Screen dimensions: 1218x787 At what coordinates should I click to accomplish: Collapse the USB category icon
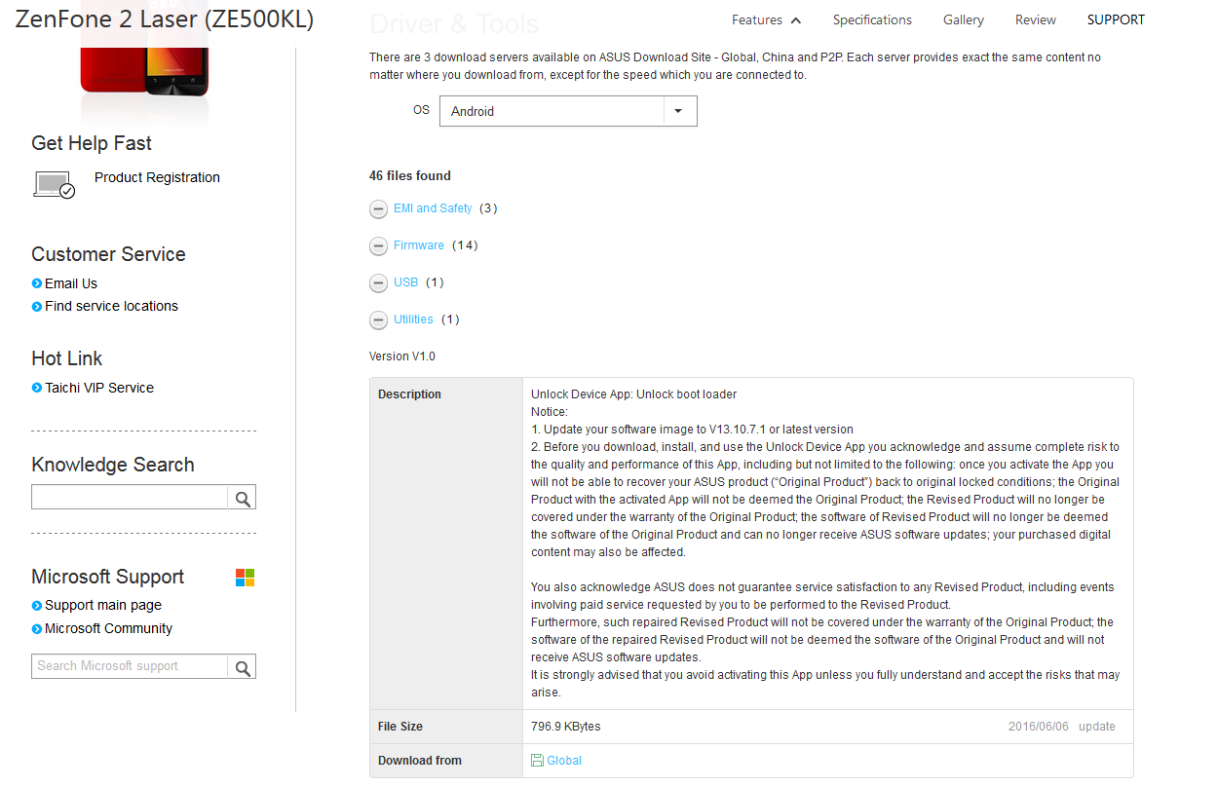click(x=378, y=283)
